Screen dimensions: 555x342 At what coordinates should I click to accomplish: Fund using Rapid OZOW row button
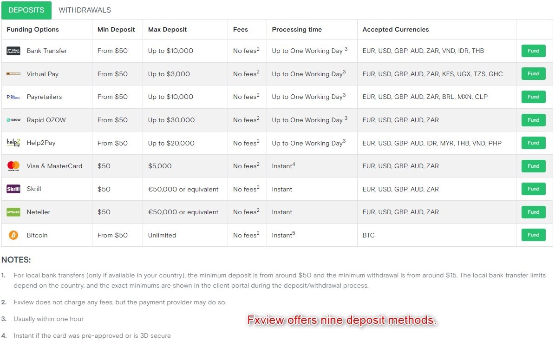tap(533, 120)
